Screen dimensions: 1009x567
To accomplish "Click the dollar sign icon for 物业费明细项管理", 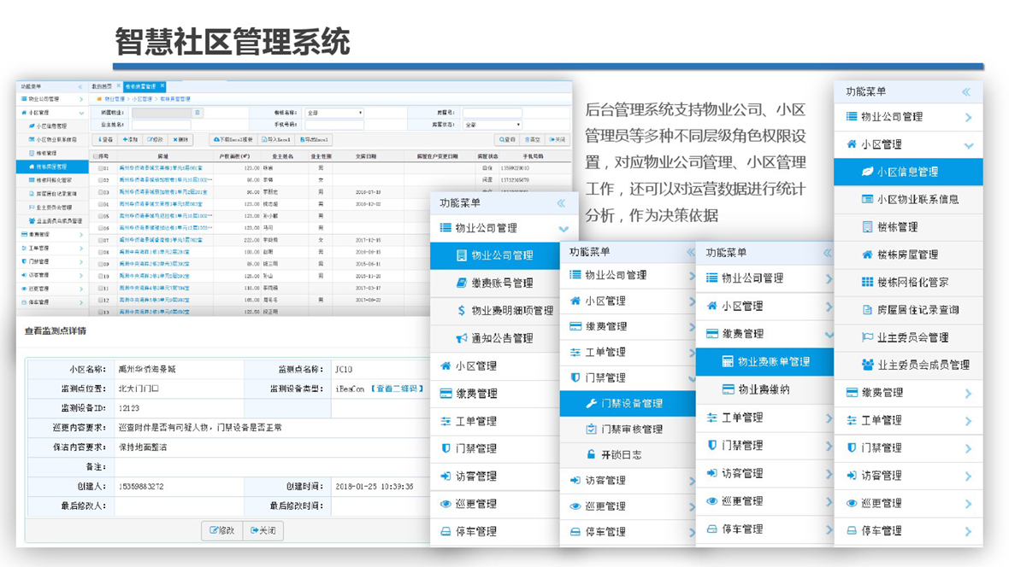I will [x=462, y=311].
